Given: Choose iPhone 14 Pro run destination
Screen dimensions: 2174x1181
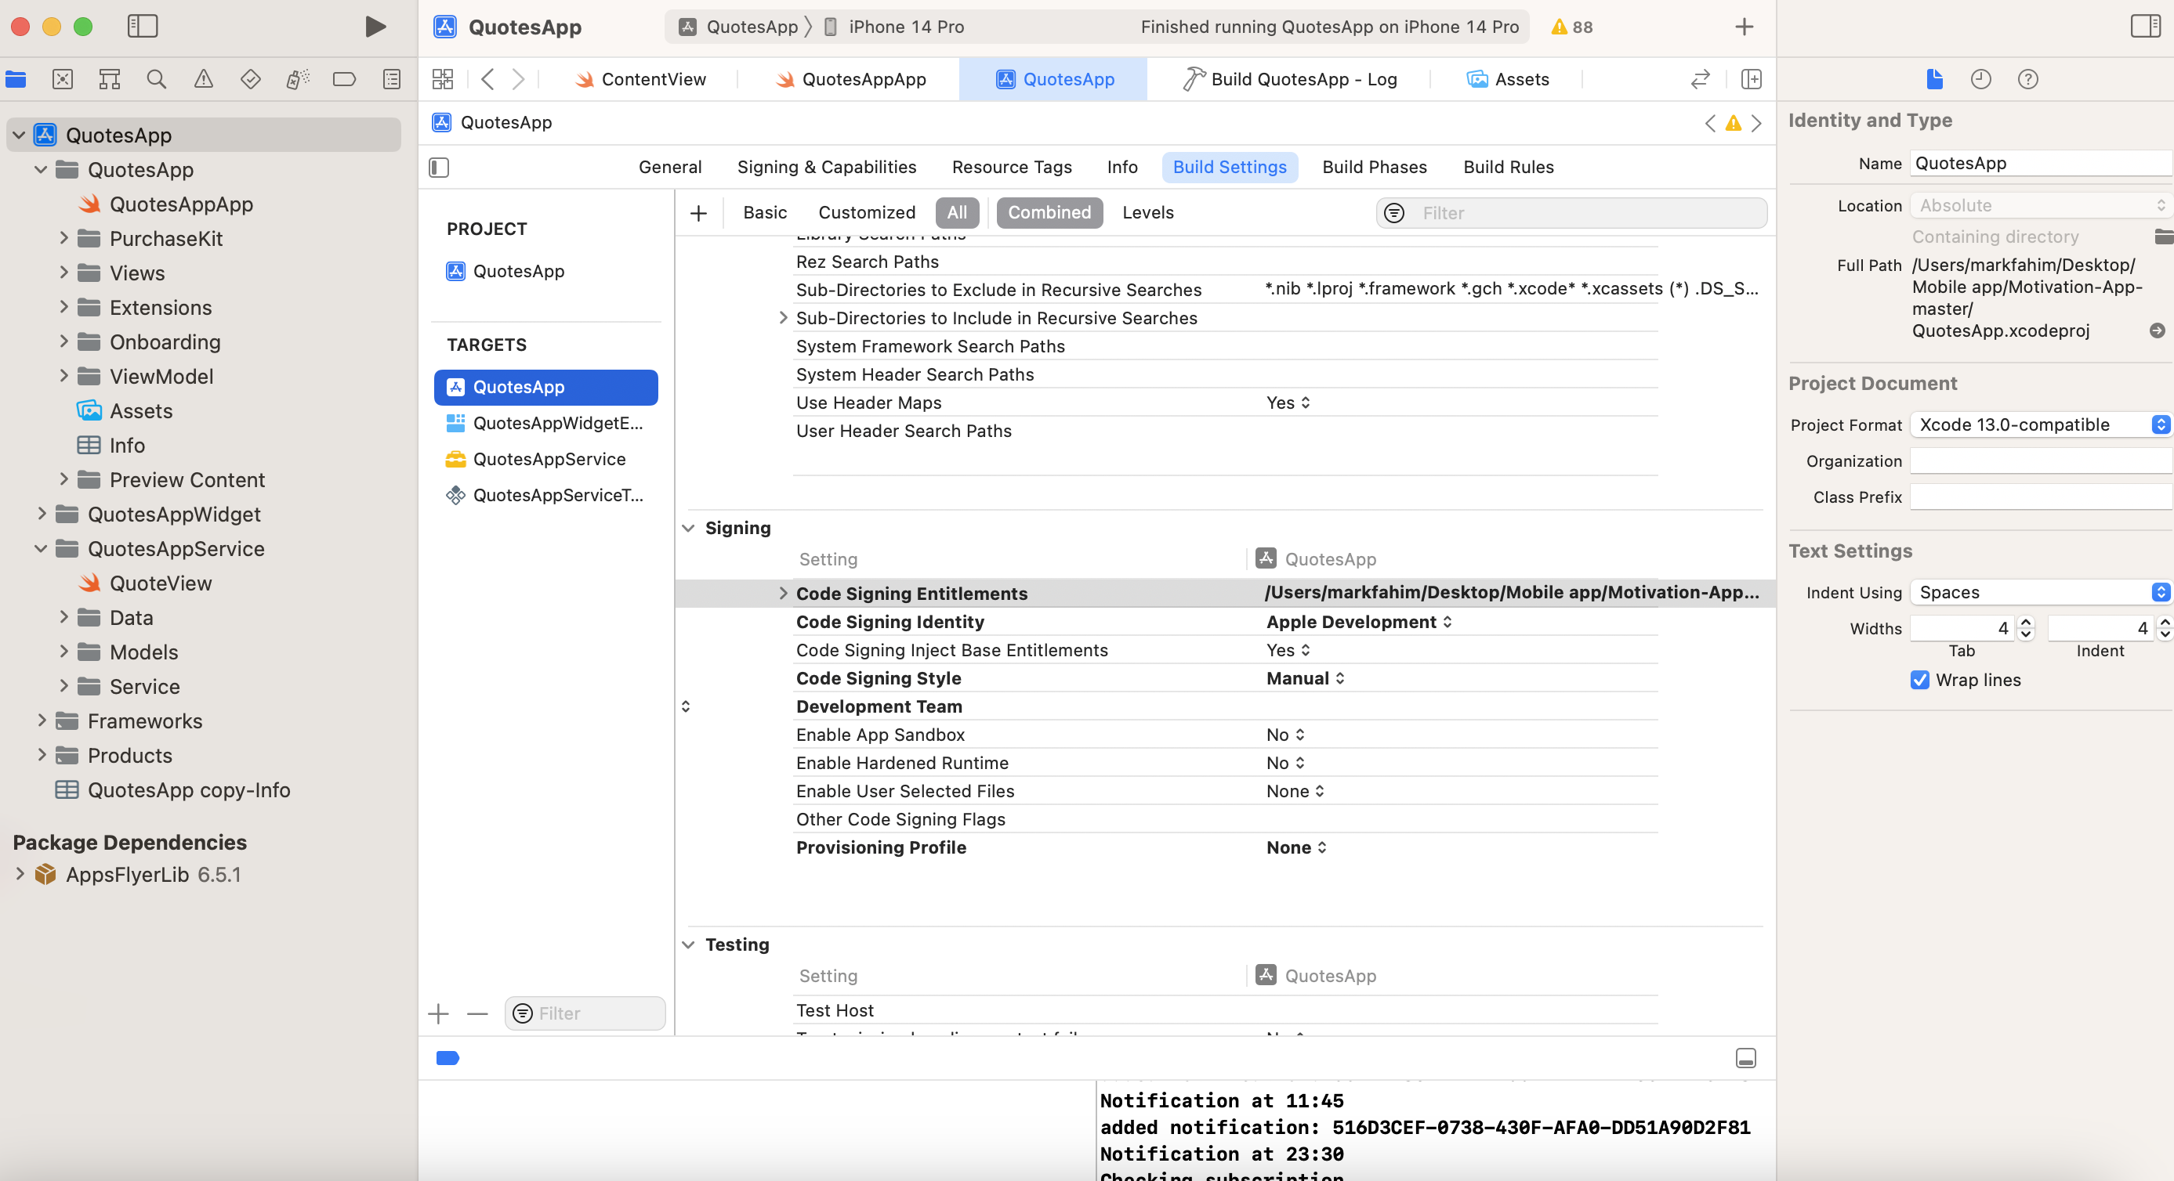Looking at the screenshot, I should pyautogui.click(x=894, y=27).
